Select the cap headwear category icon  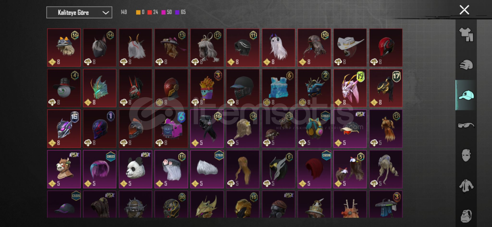coord(466,95)
